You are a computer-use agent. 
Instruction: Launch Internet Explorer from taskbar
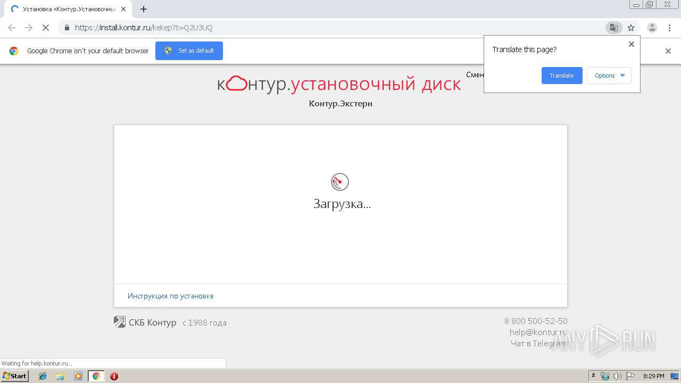point(43,376)
